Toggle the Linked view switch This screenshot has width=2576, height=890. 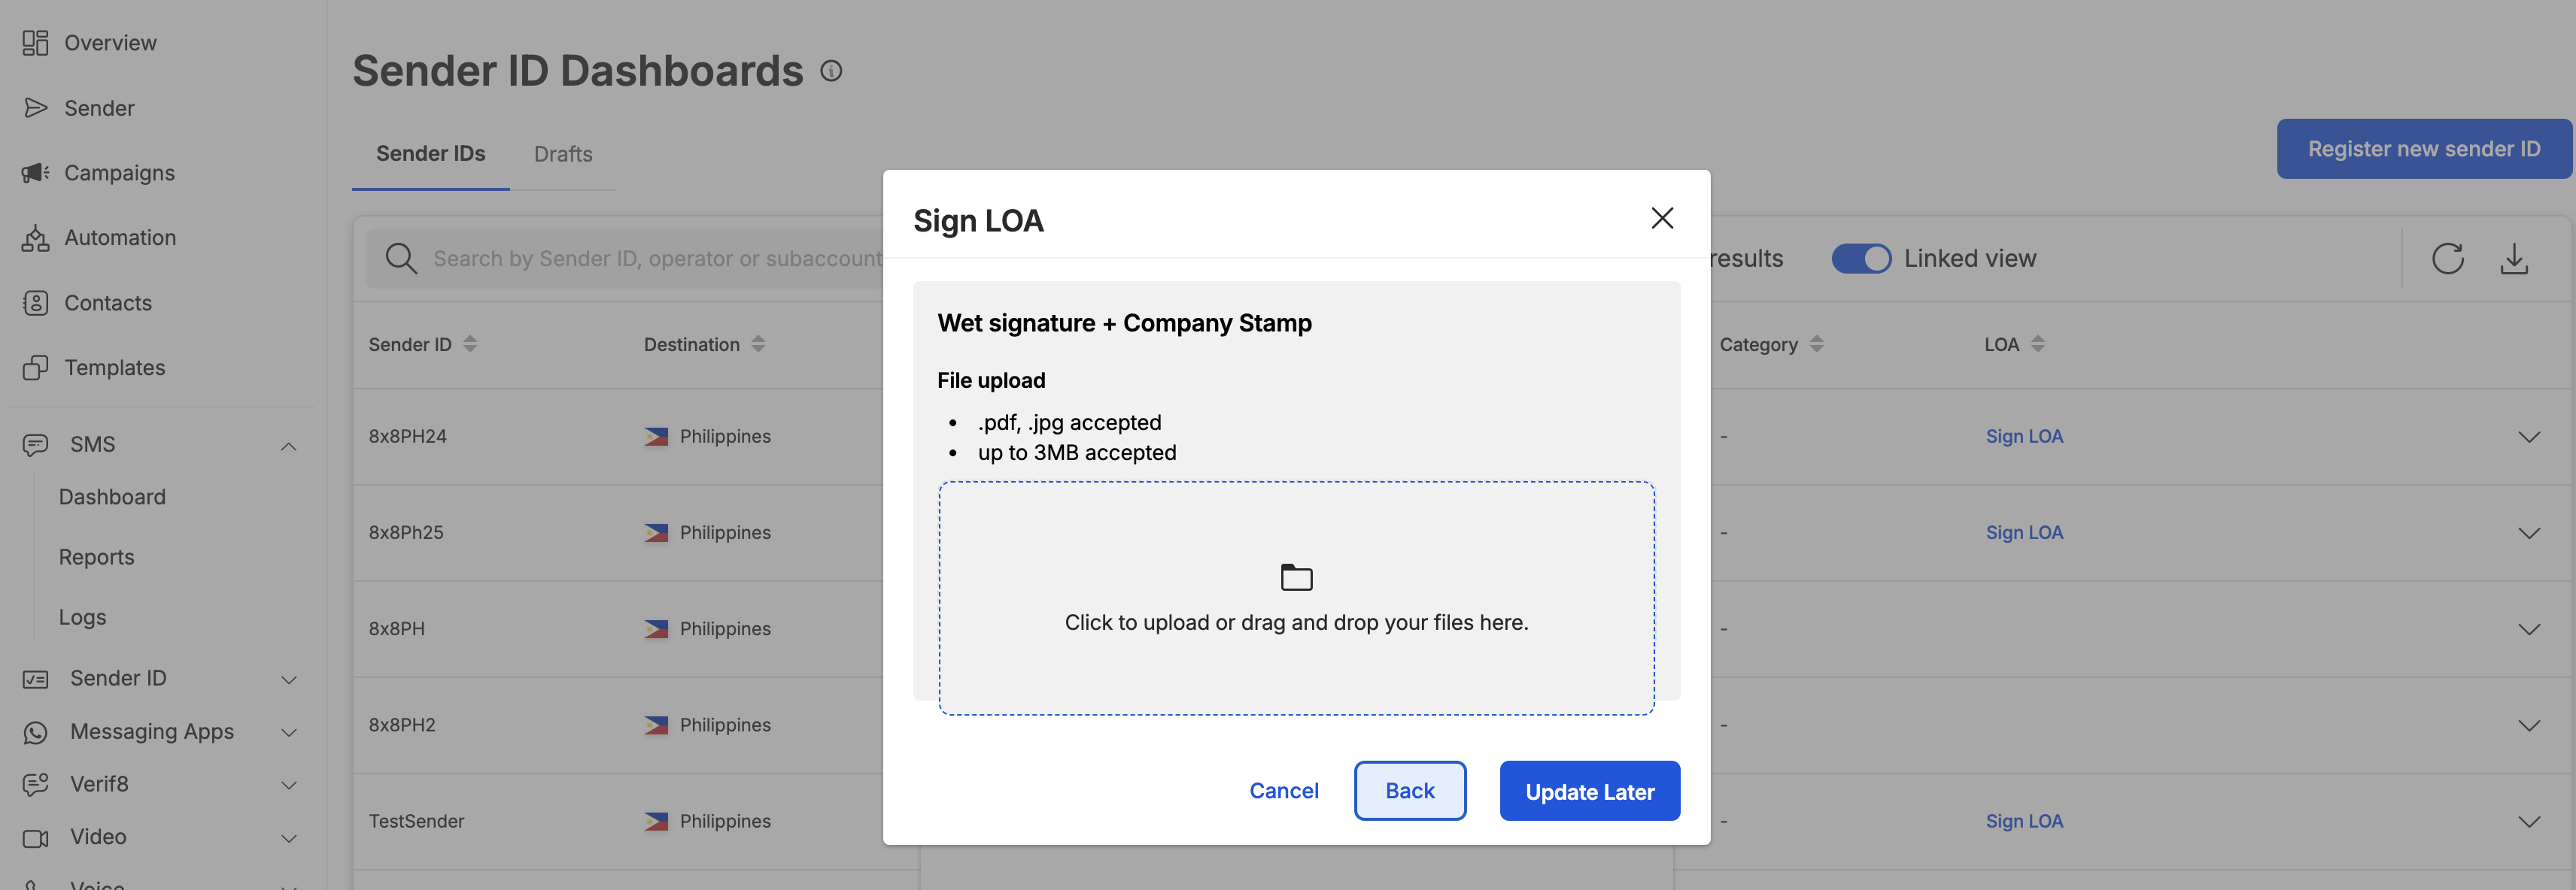(x=1861, y=259)
